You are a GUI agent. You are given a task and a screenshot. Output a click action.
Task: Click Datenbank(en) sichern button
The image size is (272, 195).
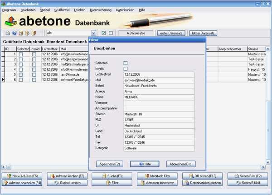pos(203,183)
